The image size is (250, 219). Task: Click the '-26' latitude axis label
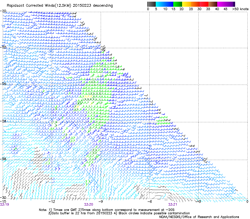click(3, 121)
